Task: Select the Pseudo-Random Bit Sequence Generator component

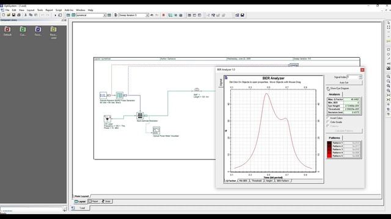Action: (x=103, y=96)
